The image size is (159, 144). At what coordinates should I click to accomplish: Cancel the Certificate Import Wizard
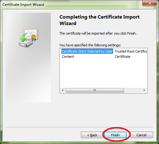click(x=142, y=135)
